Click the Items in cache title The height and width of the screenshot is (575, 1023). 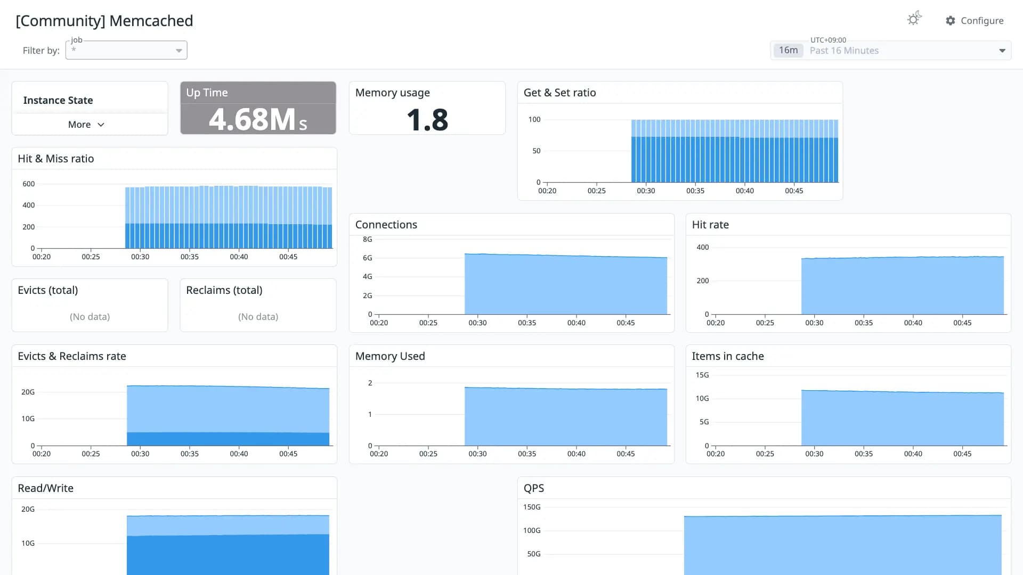[728, 356]
